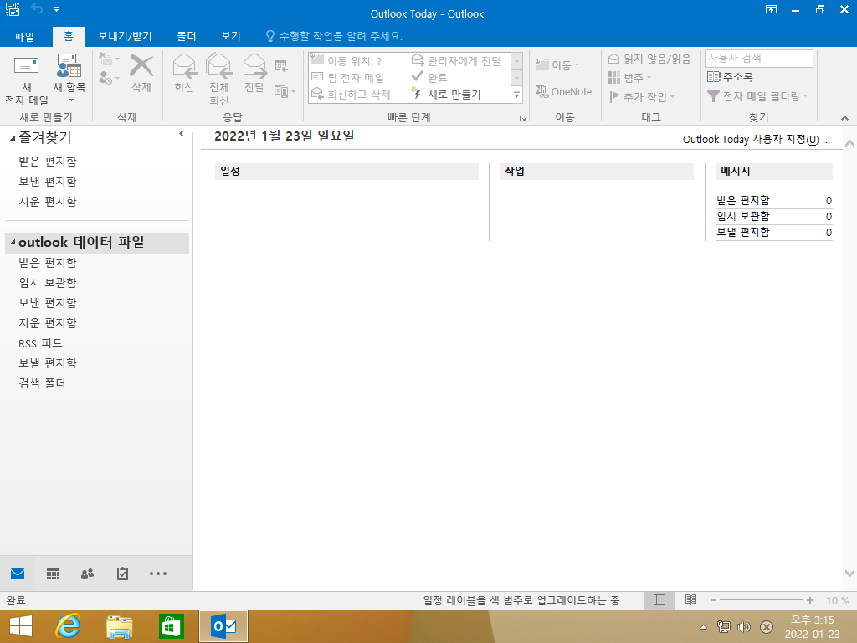Viewport: 857px width, 643px height.
Task: Select RSS 피드 folder
Action: (40, 343)
